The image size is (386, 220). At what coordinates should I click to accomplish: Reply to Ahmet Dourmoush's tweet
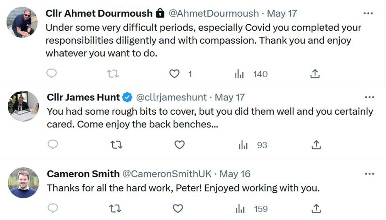pyautogui.click(x=52, y=74)
